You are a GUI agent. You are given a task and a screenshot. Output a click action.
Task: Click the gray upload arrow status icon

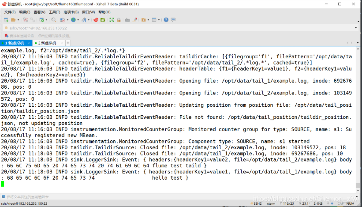[328, 203]
